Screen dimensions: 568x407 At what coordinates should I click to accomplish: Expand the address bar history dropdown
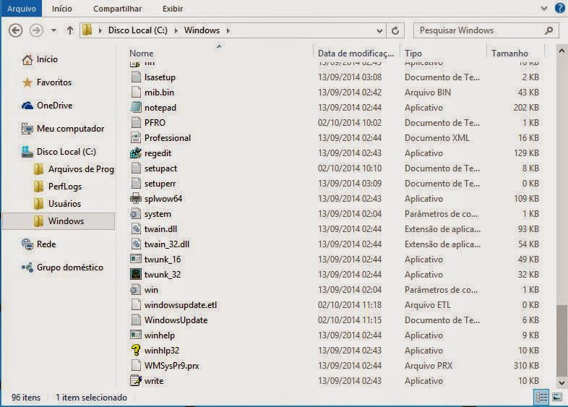[379, 31]
